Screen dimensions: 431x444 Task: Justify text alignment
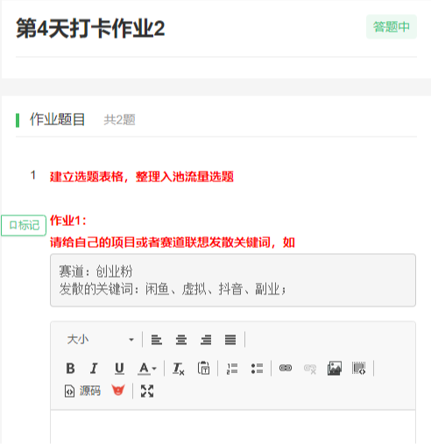coord(230,340)
